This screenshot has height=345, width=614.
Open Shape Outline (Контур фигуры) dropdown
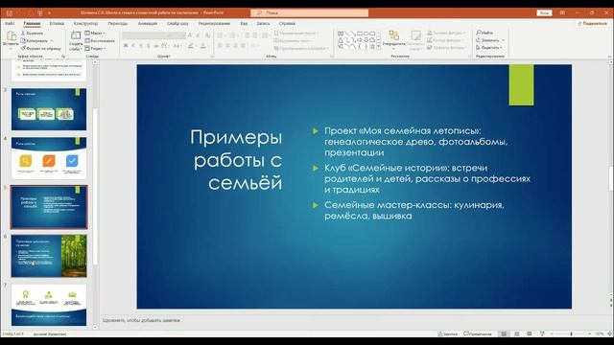(445, 40)
